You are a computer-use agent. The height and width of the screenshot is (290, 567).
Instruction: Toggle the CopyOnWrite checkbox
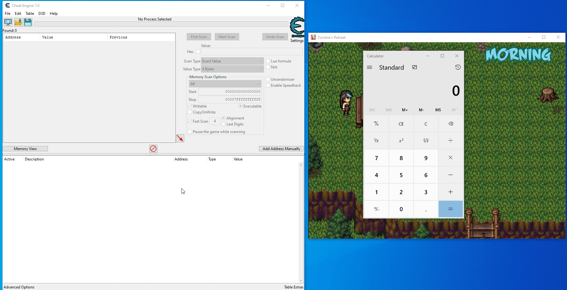pos(190,112)
